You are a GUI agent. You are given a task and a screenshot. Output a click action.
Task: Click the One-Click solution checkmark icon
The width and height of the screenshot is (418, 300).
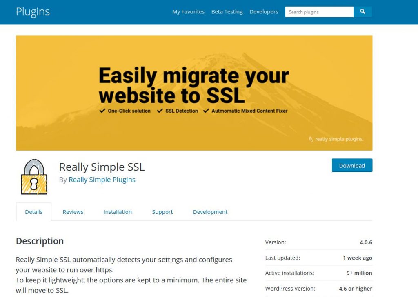103,110
